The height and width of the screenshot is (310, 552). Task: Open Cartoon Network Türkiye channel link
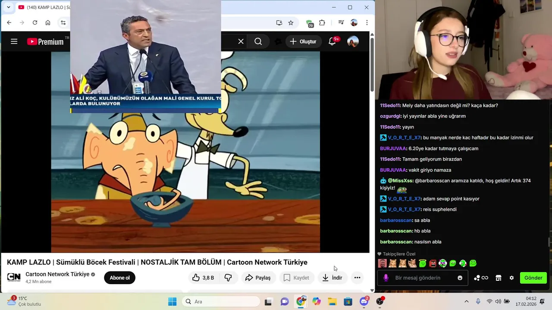point(57,274)
